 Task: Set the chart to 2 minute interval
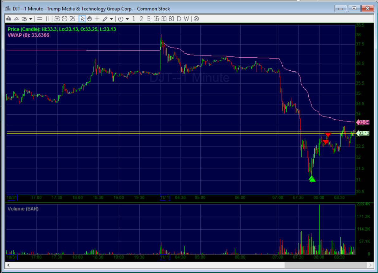[141, 19]
